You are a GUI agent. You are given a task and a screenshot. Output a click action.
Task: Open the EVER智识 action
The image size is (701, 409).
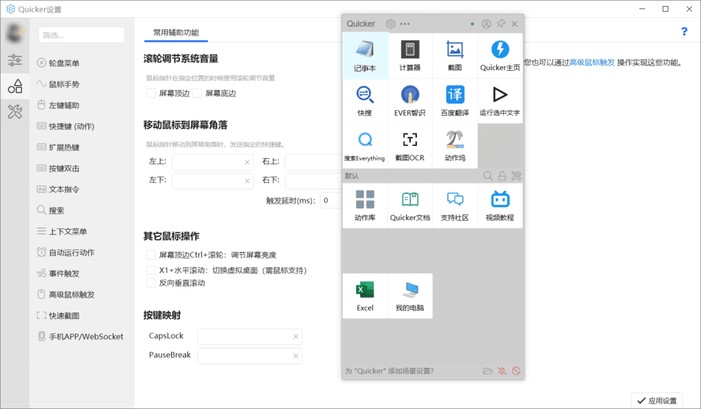tap(410, 101)
